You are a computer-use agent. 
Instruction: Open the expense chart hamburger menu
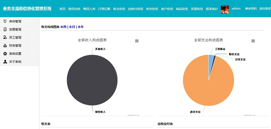(253, 41)
